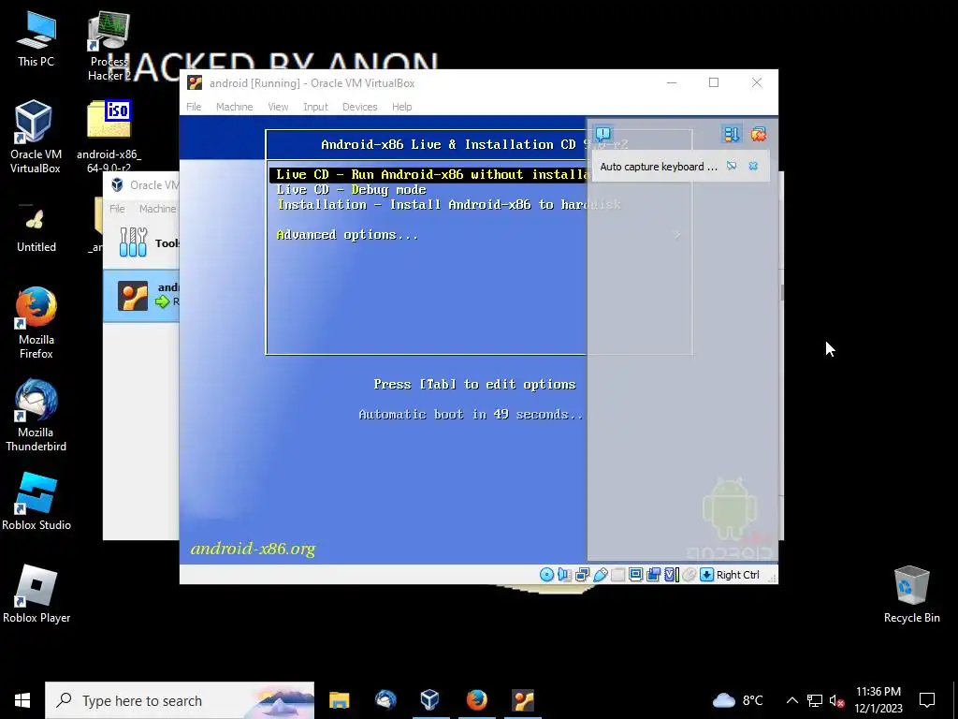
Task: Click the notification center speech bubble icon
Action: (x=603, y=134)
